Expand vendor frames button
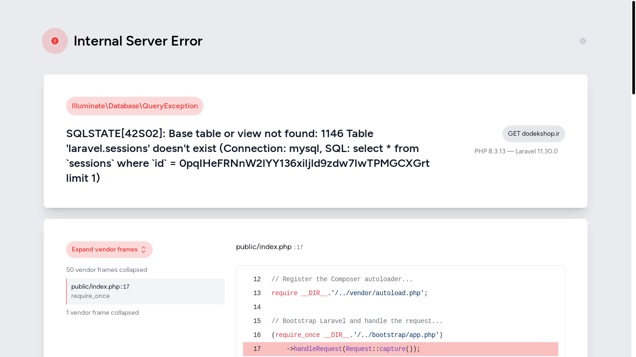Image resolution: width=636 pixels, height=357 pixels. click(x=109, y=250)
